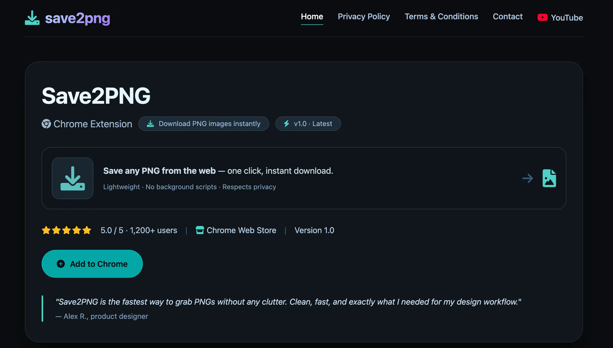Open Terms & Conditions page
This screenshot has width=613, height=348.
point(441,16)
